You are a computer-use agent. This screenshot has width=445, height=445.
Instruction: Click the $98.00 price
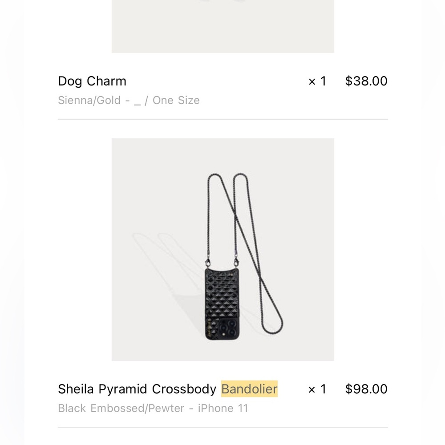coord(366,389)
